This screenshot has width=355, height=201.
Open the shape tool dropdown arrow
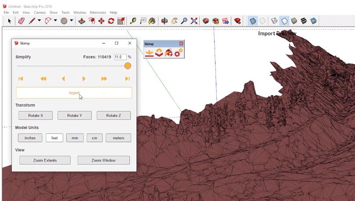pyautogui.click(x=72, y=20)
